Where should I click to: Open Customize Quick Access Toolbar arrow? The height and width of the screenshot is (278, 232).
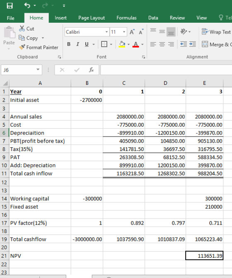tap(64, 6)
